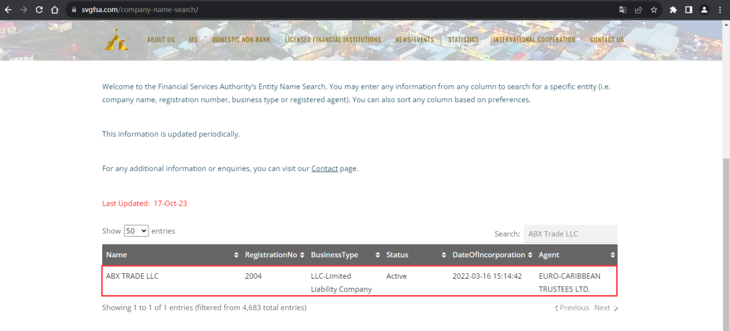
Task: Toggle the browser side panel
Action: [x=689, y=10]
